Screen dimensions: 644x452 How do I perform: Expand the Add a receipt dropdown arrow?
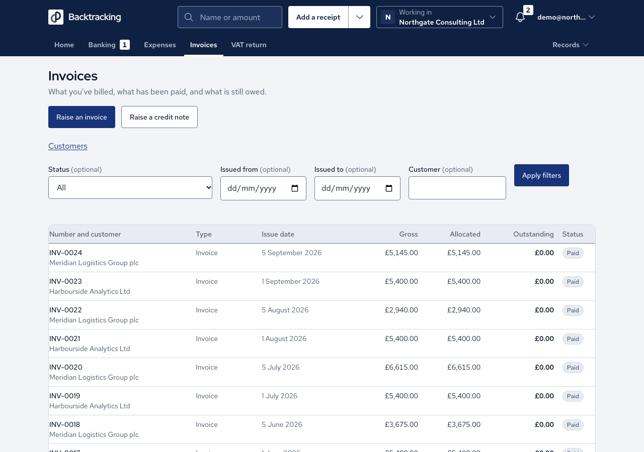click(359, 17)
